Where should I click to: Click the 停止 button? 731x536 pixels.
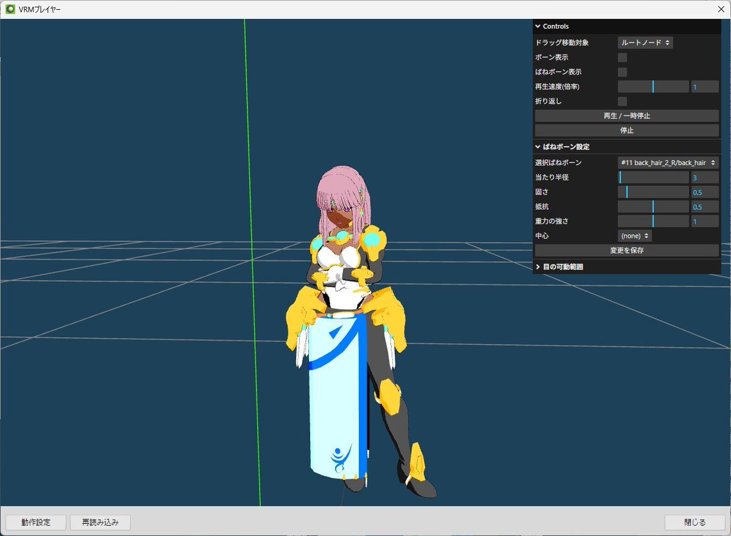627,130
